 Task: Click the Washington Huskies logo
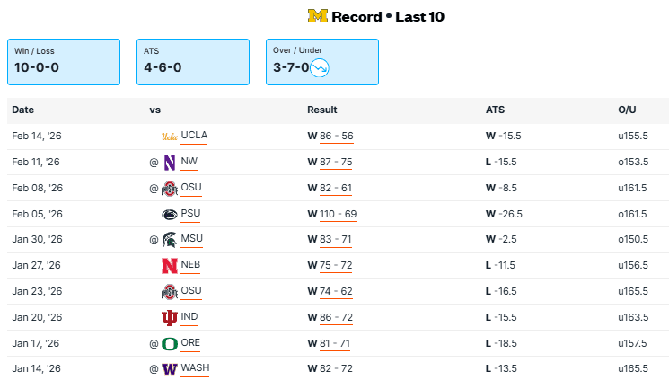click(169, 369)
